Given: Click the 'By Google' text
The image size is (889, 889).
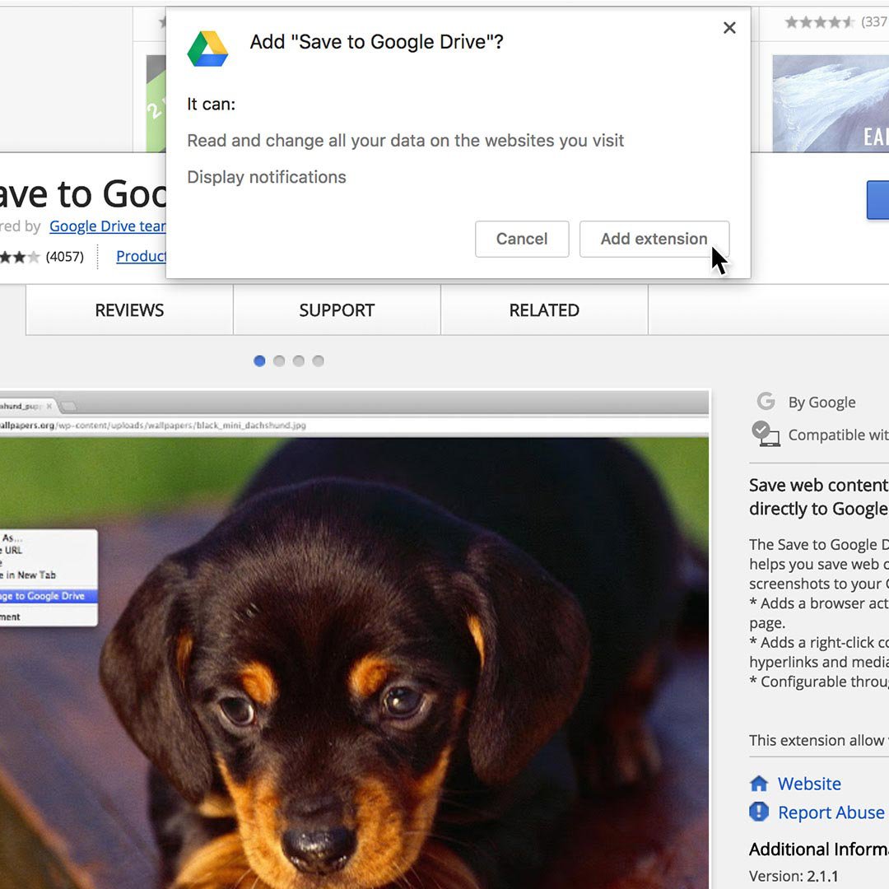Looking at the screenshot, I should [x=822, y=402].
